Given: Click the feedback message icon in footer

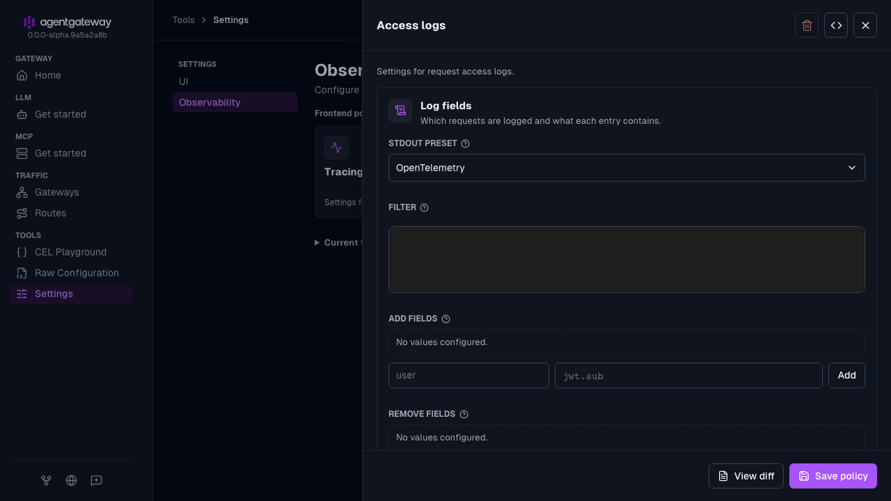Looking at the screenshot, I should [x=96, y=480].
